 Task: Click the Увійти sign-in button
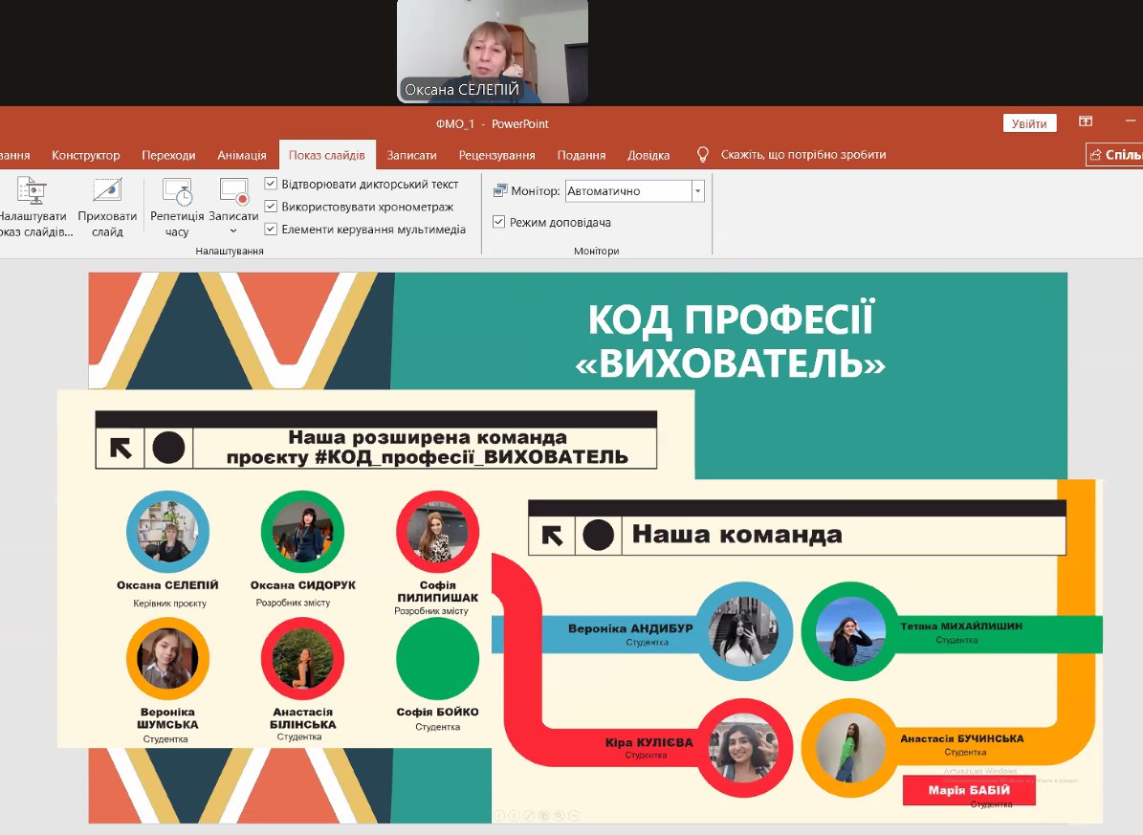coord(1030,123)
